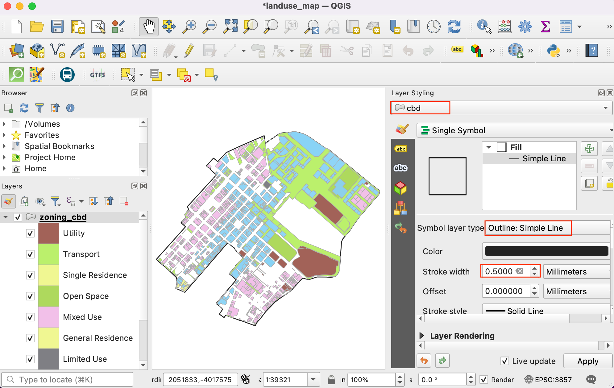Open the 3D View styling tab
Viewport: 614px width, 388px height.
(x=401, y=188)
